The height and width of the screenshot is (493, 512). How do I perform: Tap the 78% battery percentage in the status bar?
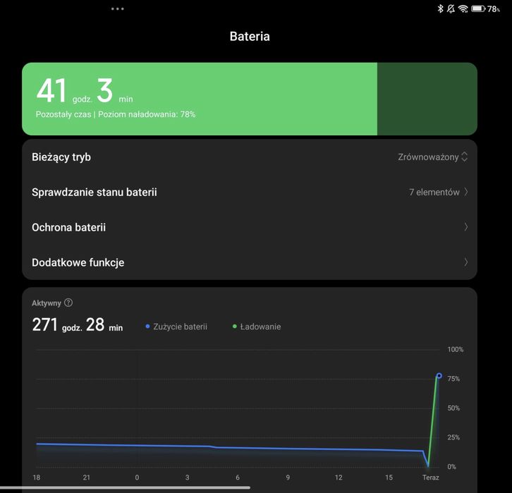[494, 9]
